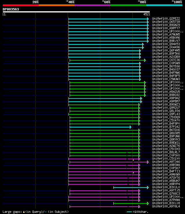Open hit UniRef100_B6TDX6

(x=166, y=130)
